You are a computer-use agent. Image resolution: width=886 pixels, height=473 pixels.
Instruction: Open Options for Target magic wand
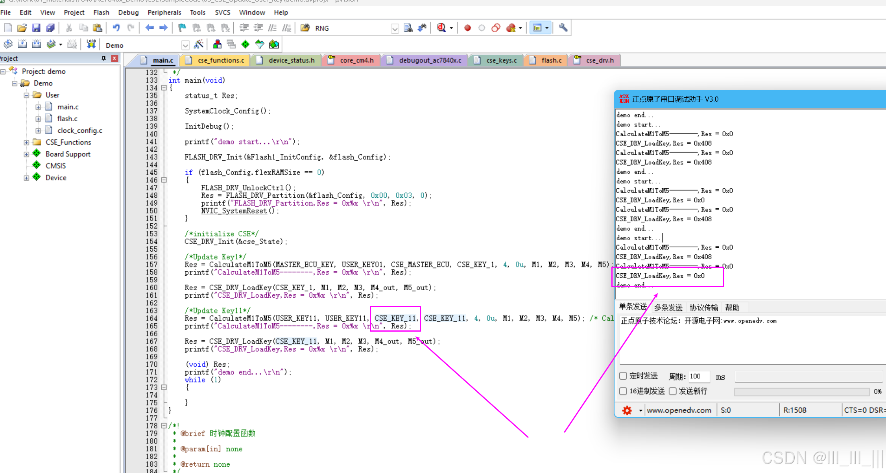[199, 44]
